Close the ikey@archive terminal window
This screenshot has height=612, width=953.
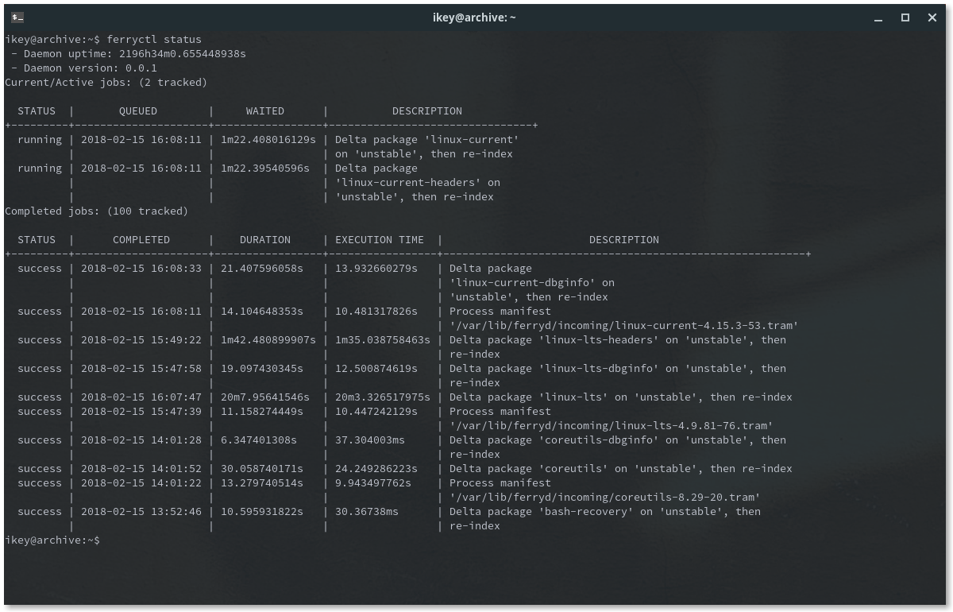pyautogui.click(x=932, y=17)
